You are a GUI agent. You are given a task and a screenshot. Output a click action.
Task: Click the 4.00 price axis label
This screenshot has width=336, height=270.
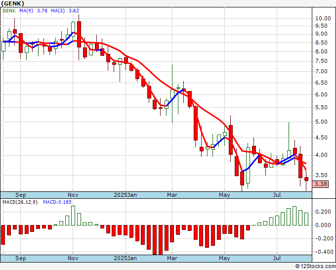pyautogui.click(x=321, y=155)
